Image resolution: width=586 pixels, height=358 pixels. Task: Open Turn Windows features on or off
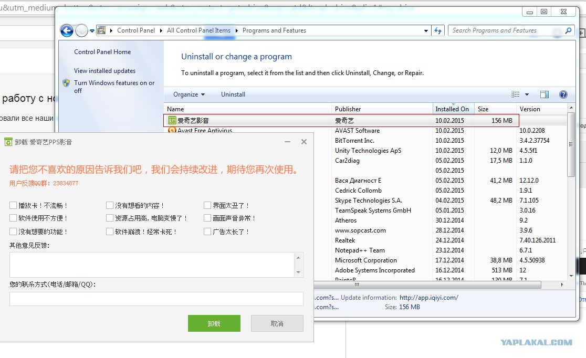point(114,87)
